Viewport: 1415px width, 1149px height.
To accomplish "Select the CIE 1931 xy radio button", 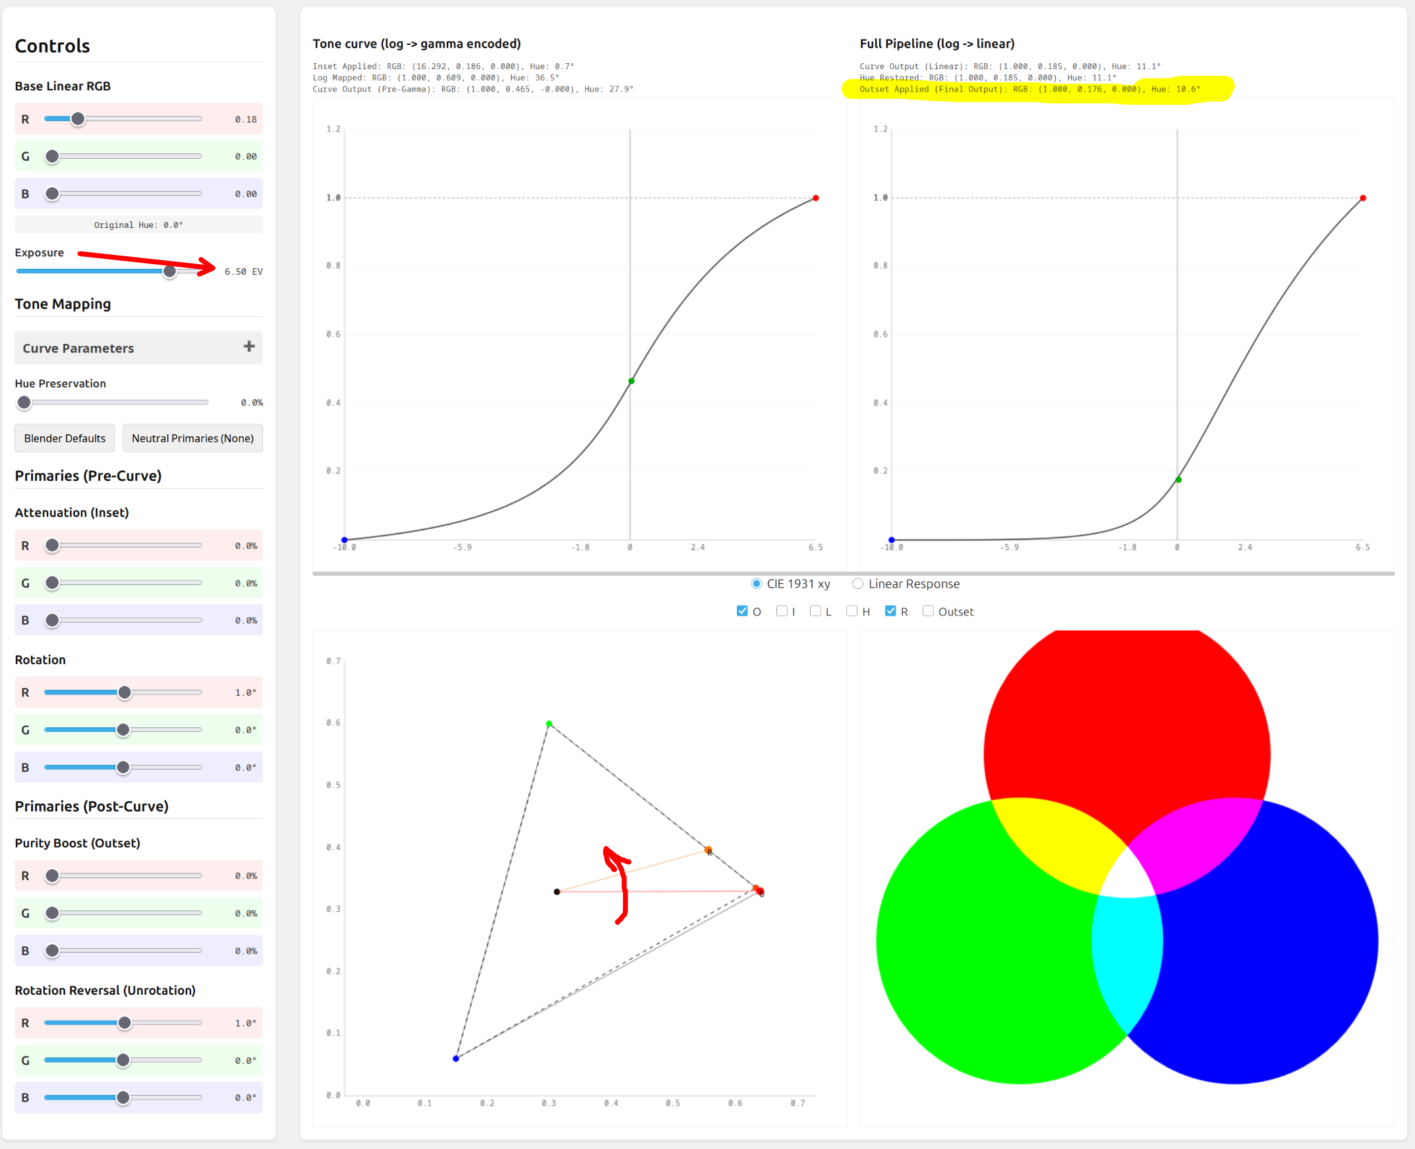I will pos(756,584).
